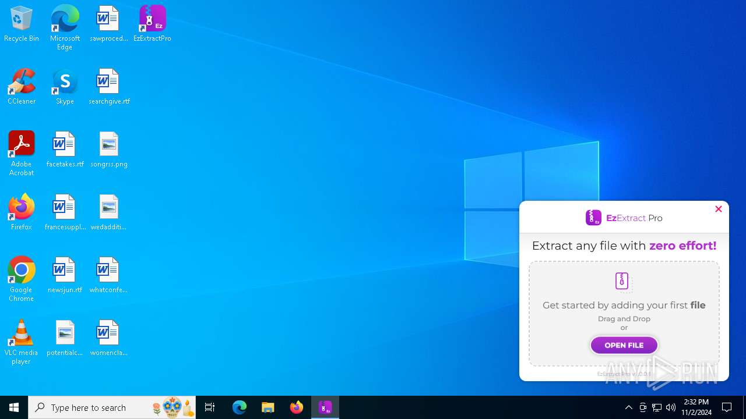Viewport: 746px width, 419px height.
Task: Launch Microsoft Edge from the taskbar
Action: point(240,407)
